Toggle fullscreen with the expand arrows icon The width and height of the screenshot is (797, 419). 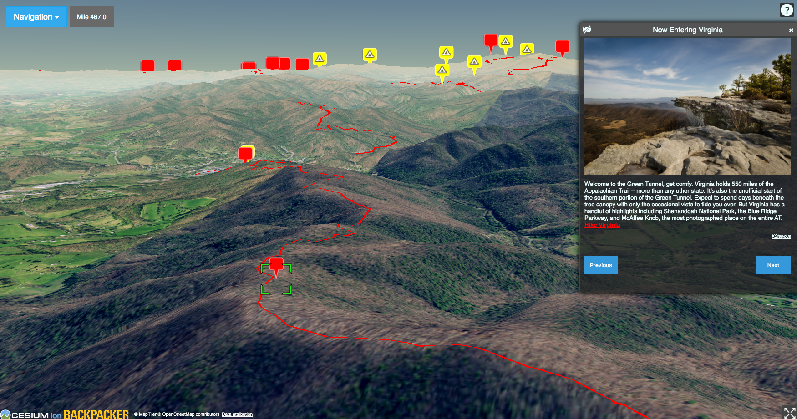pyautogui.click(x=789, y=412)
